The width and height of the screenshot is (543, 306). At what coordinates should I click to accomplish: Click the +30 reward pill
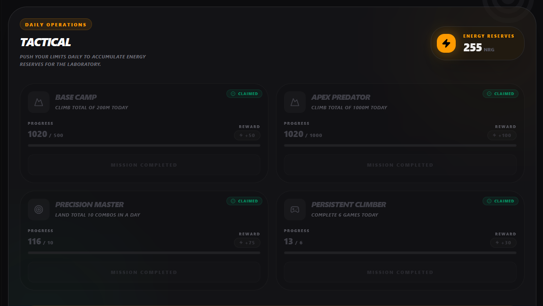503,243
